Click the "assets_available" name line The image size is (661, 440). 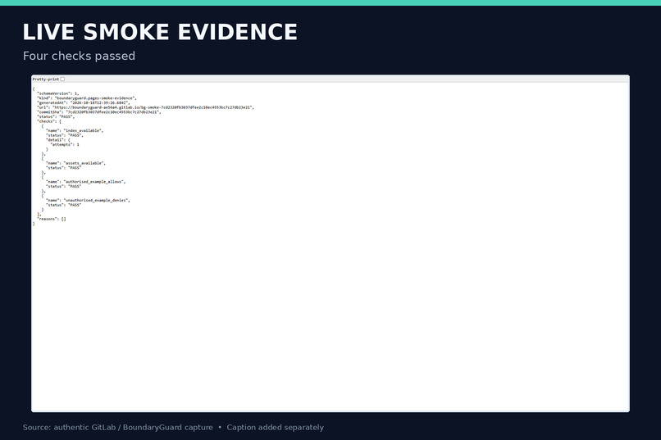pyautogui.click(x=75, y=163)
